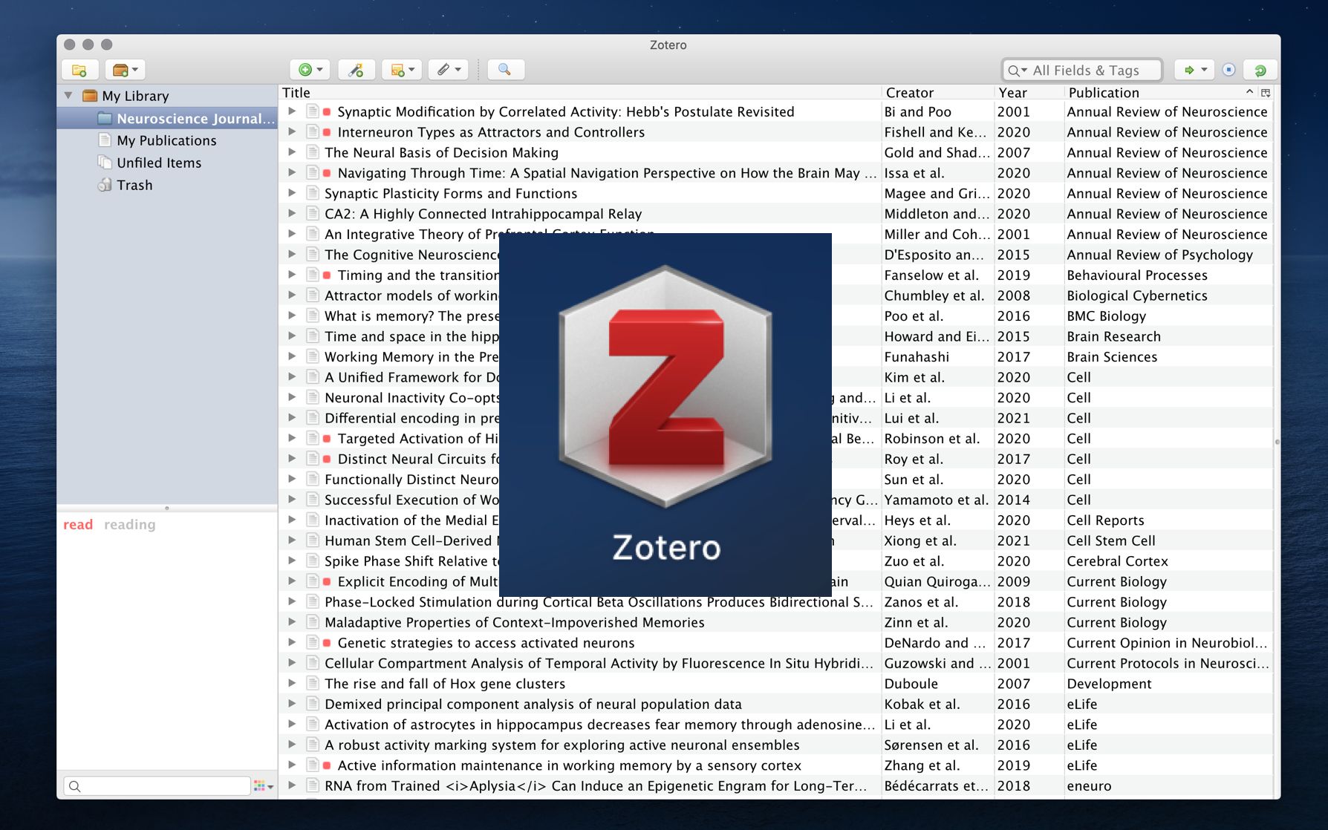The image size is (1328, 830).
Task: Expand the CA2 Intrahippocampal Relay row
Action: click(x=293, y=214)
